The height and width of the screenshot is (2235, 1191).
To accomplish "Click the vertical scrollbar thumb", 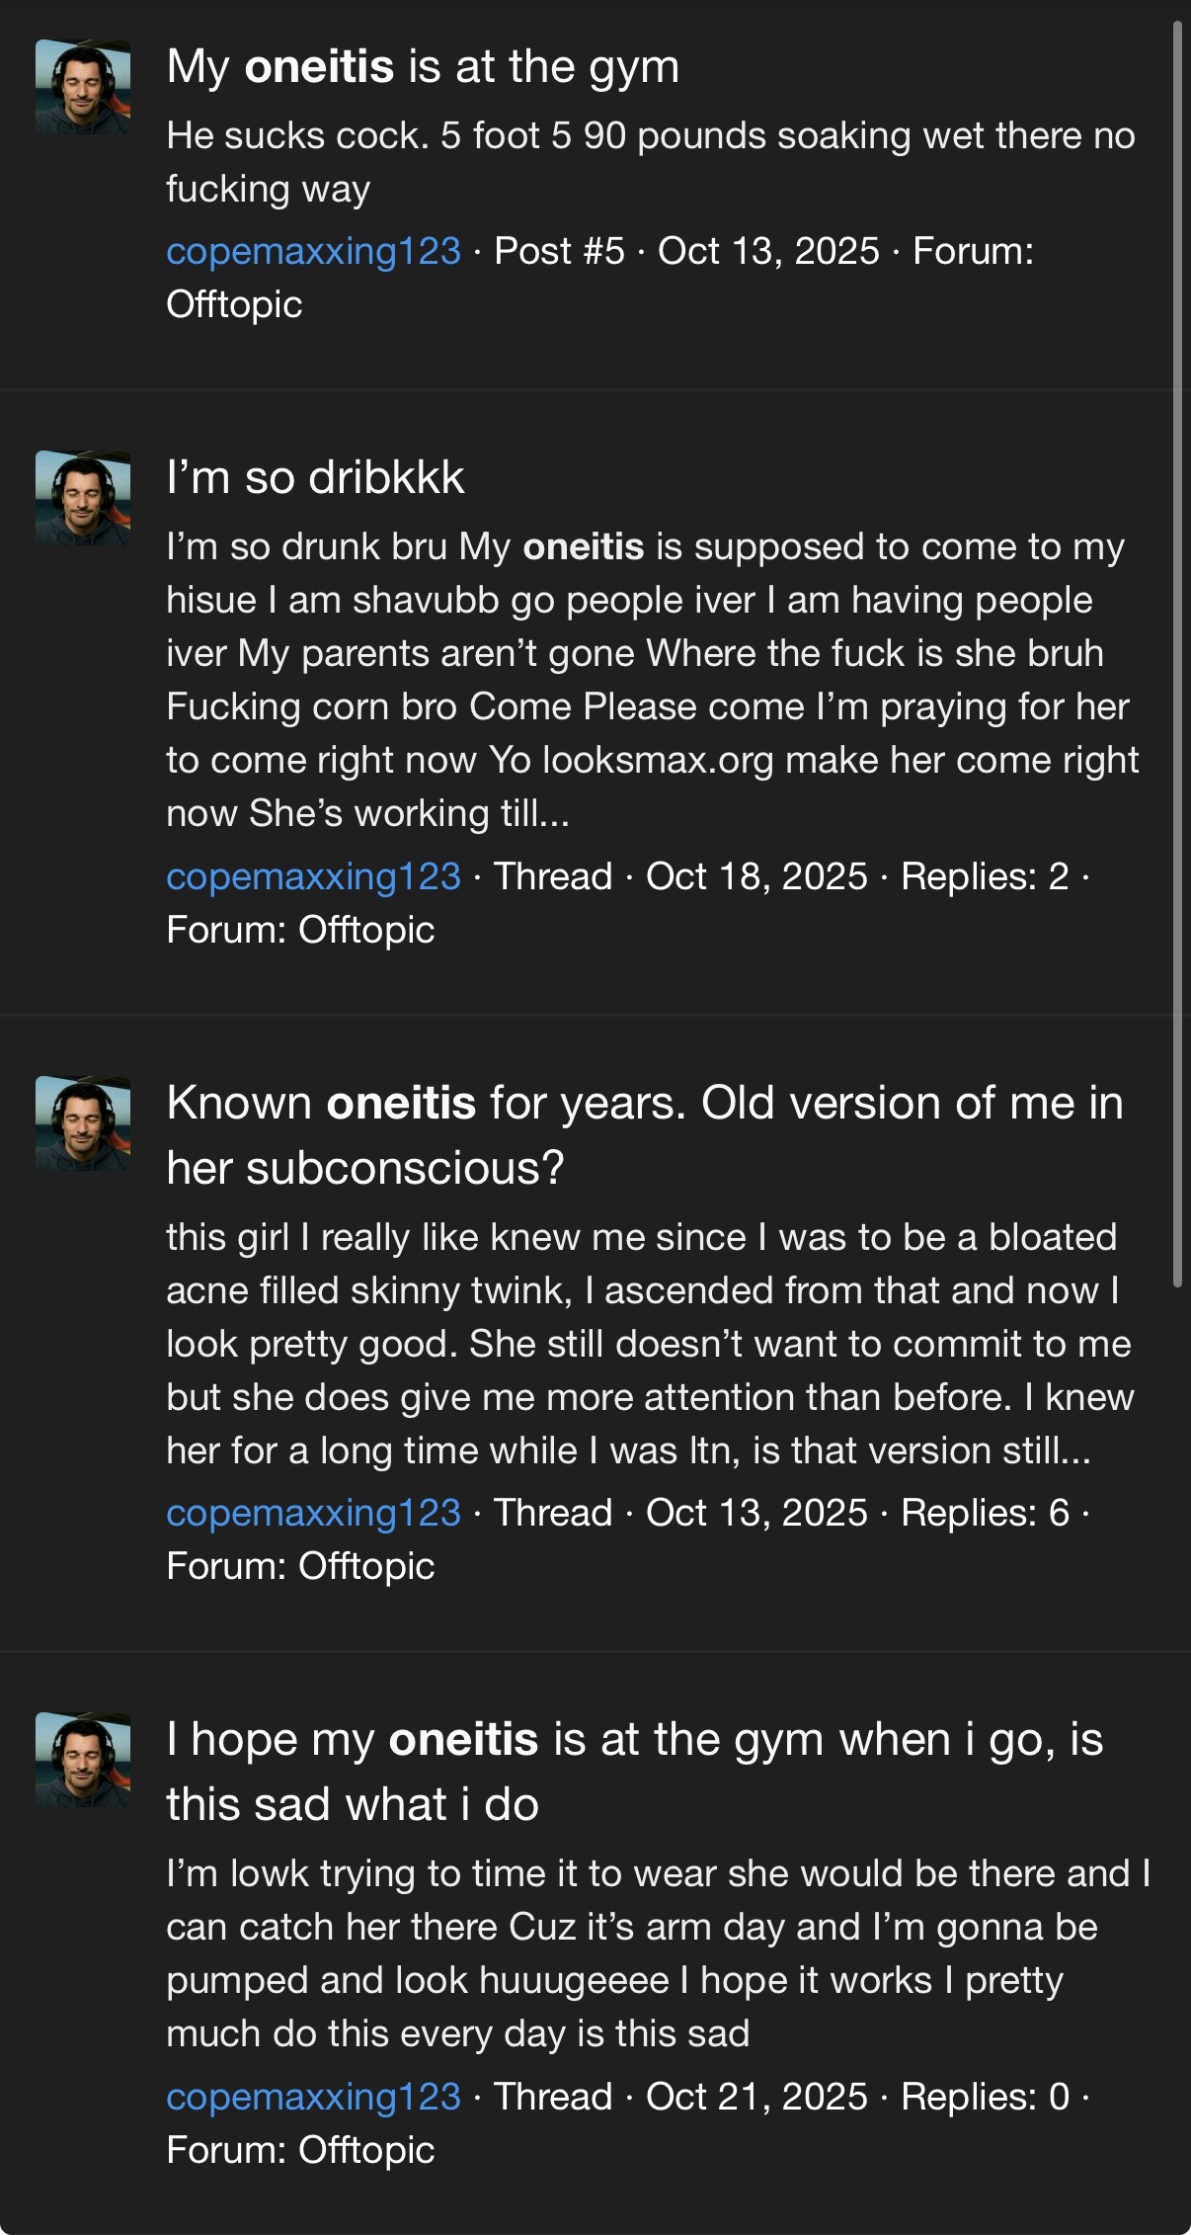I will 1177,652.
